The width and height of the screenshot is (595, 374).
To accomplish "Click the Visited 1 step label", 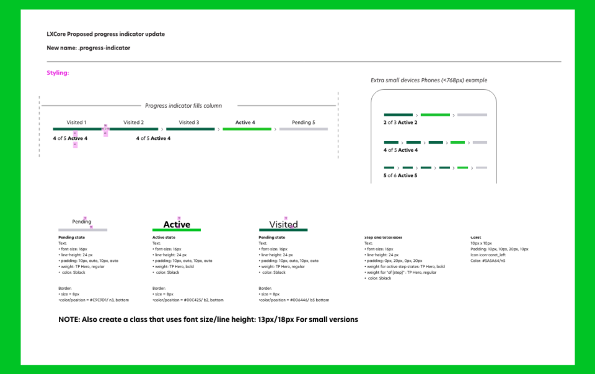I will tap(76, 123).
